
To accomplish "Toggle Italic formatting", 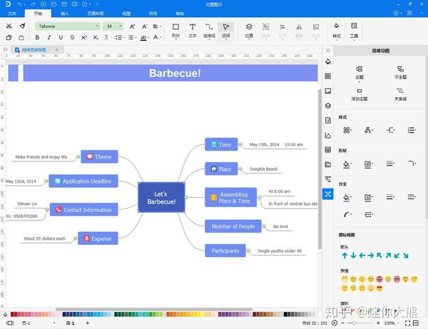I will 49,37.
